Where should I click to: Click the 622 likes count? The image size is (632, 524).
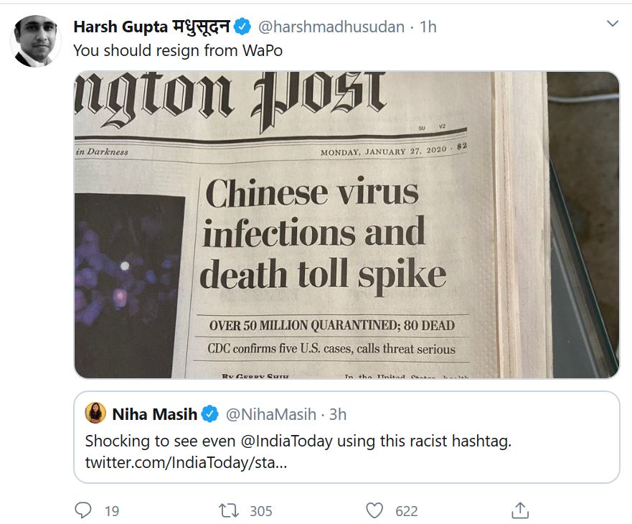click(x=407, y=510)
